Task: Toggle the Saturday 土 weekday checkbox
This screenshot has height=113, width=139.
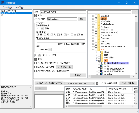Action: point(79,35)
